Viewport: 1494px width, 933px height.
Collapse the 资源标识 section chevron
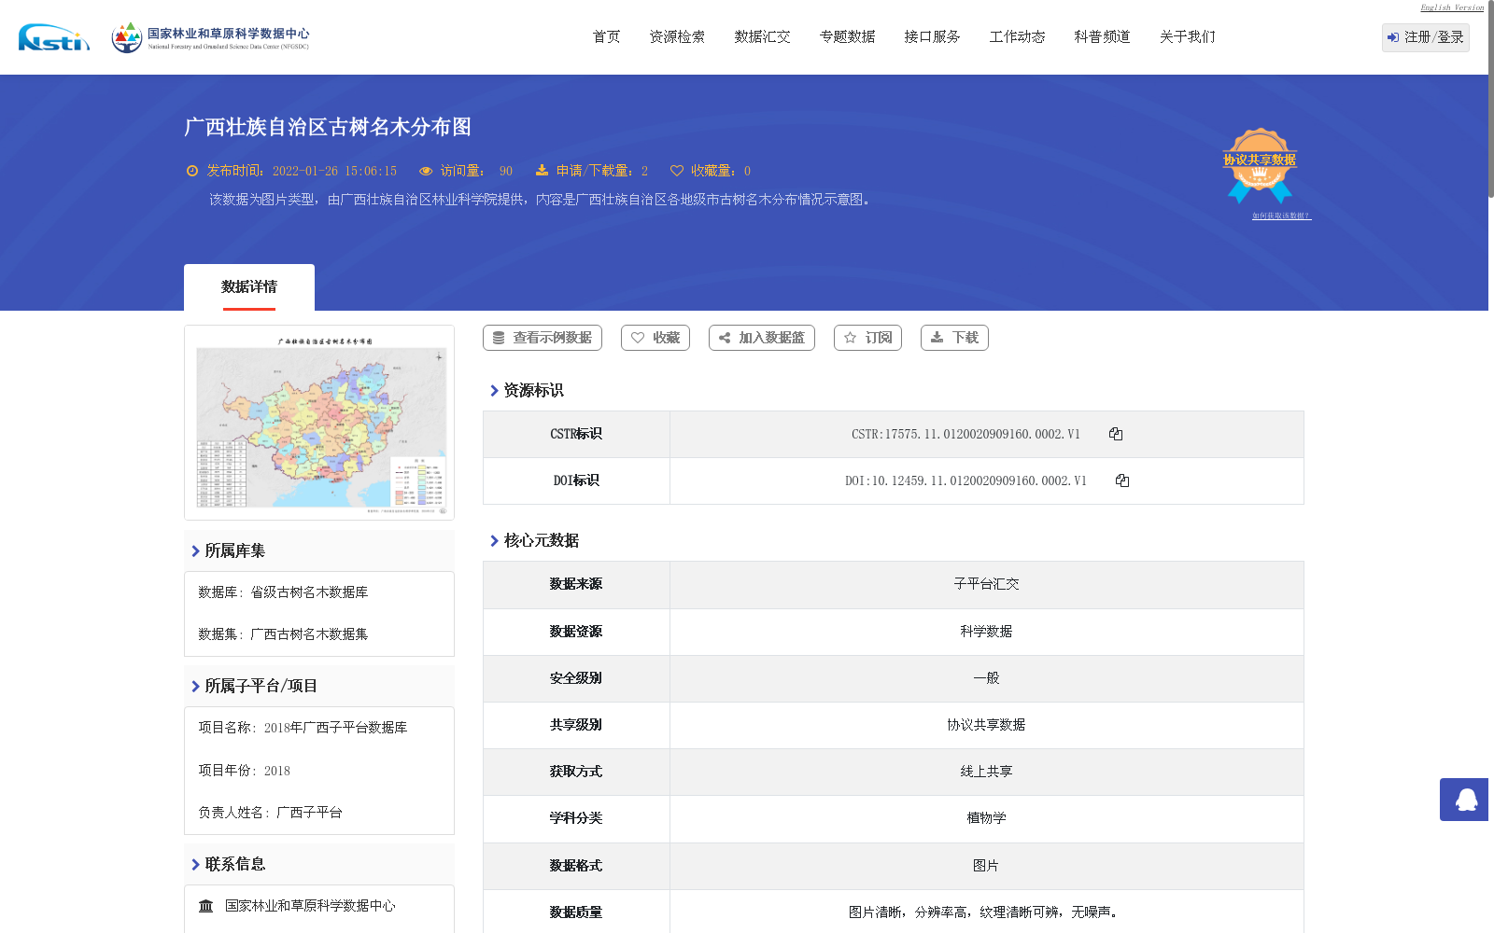[494, 391]
